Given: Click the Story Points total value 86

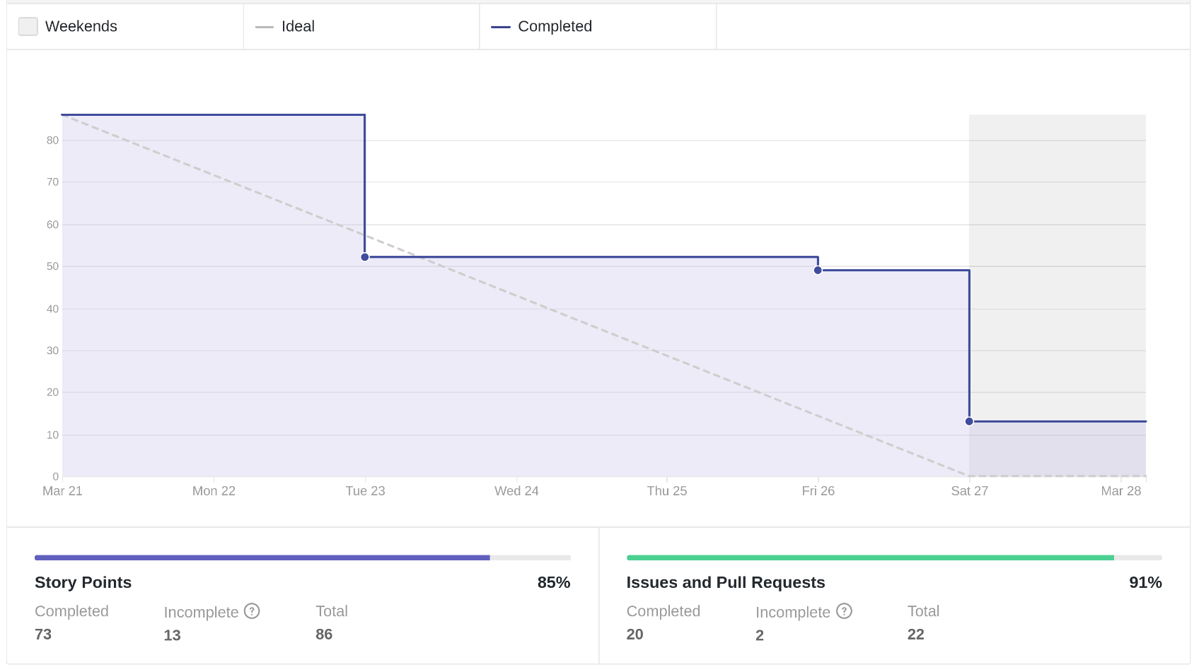Looking at the screenshot, I should click(x=324, y=634).
